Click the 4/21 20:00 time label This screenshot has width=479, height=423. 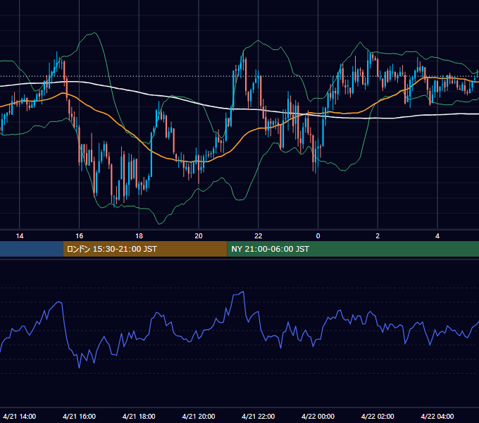click(199, 416)
